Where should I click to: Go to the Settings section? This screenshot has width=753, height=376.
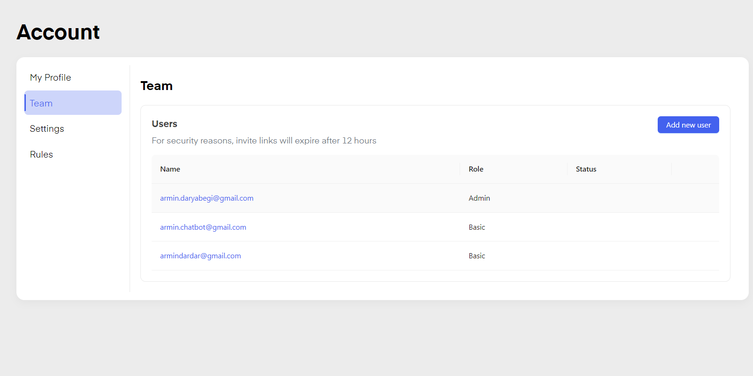(x=47, y=128)
